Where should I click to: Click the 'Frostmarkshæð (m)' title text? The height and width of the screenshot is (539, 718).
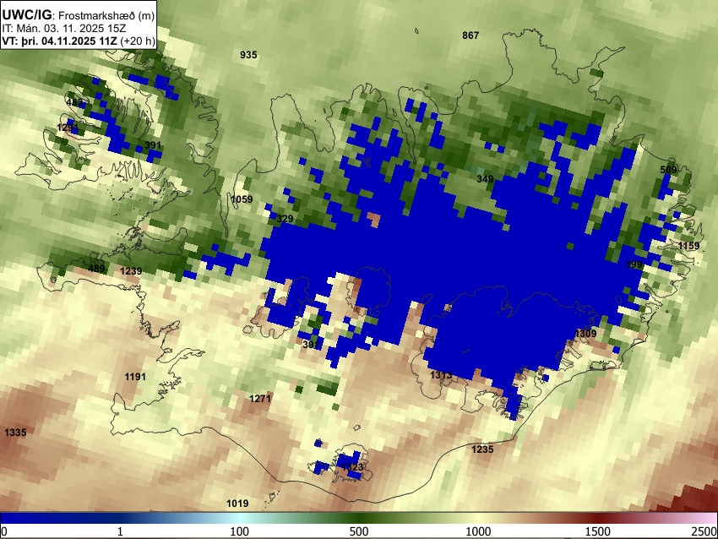coord(106,15)
